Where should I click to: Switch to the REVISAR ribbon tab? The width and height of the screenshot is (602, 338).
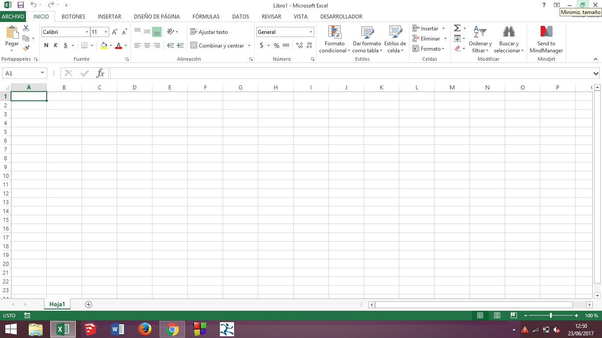271,16
